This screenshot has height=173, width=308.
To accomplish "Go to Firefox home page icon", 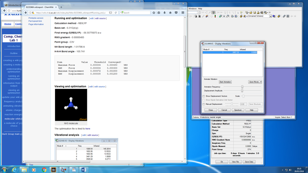I will coord(170,13).
